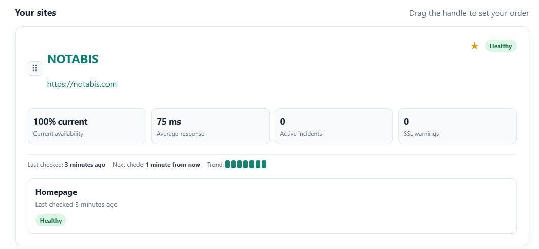
Task: Select the SSL warnings card
Action: point(457,126)
